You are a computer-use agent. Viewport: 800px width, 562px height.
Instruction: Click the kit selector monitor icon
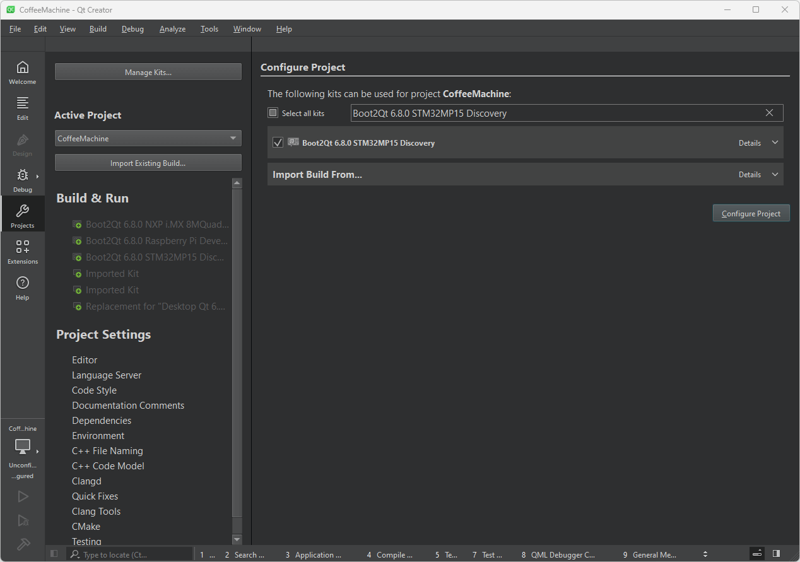click(x=23, y=447)
